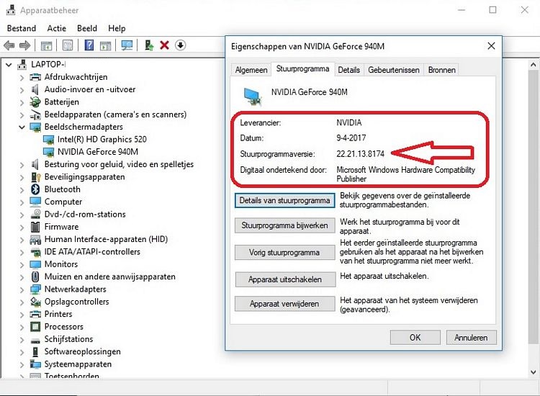The image size is (540, 396).
Task: Select the Beveiligingsapparaten key icon
Action: click(x=35, y=177)
